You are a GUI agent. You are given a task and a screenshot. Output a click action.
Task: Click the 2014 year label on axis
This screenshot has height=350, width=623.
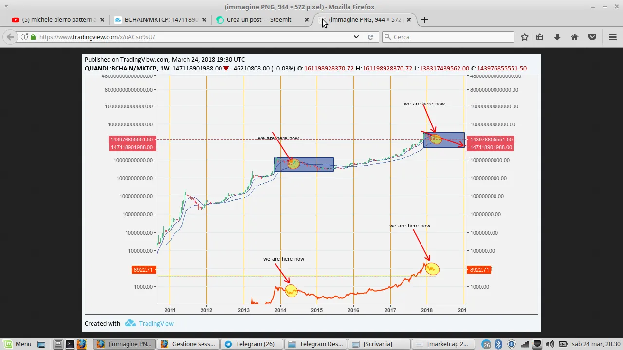coord(280,310)
